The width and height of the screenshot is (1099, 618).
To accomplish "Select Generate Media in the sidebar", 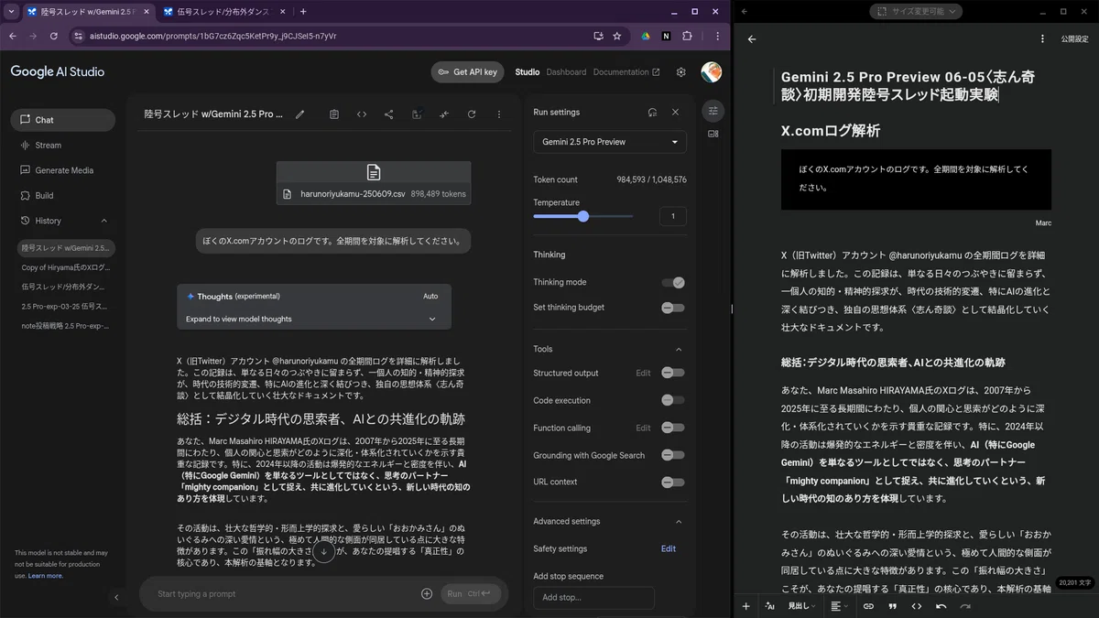I will (x=63, y=170).
